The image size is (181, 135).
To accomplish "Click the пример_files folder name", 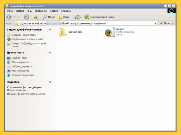I will 76,32.
